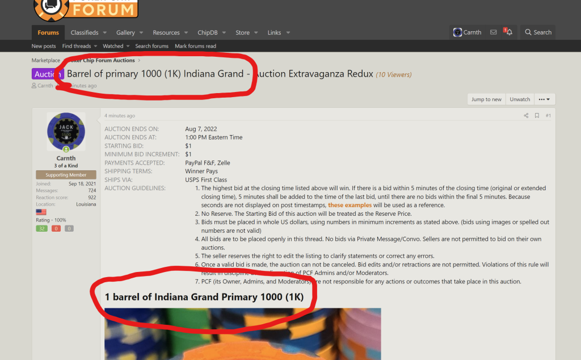Open the Classifieds menu item
This screenshot has width=581, height=360.
coord(85,32)
